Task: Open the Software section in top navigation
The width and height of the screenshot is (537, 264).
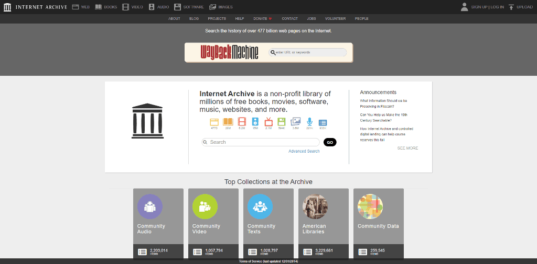Action: click(x=189, y=7)
